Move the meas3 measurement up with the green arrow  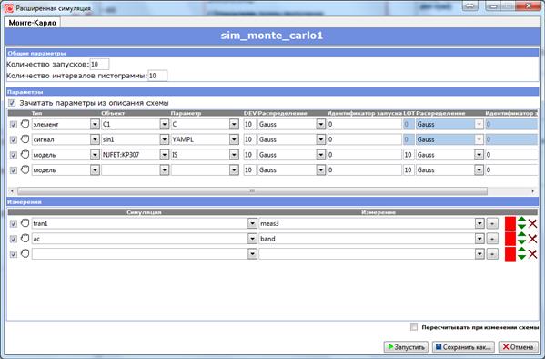[x=521, y=220]
